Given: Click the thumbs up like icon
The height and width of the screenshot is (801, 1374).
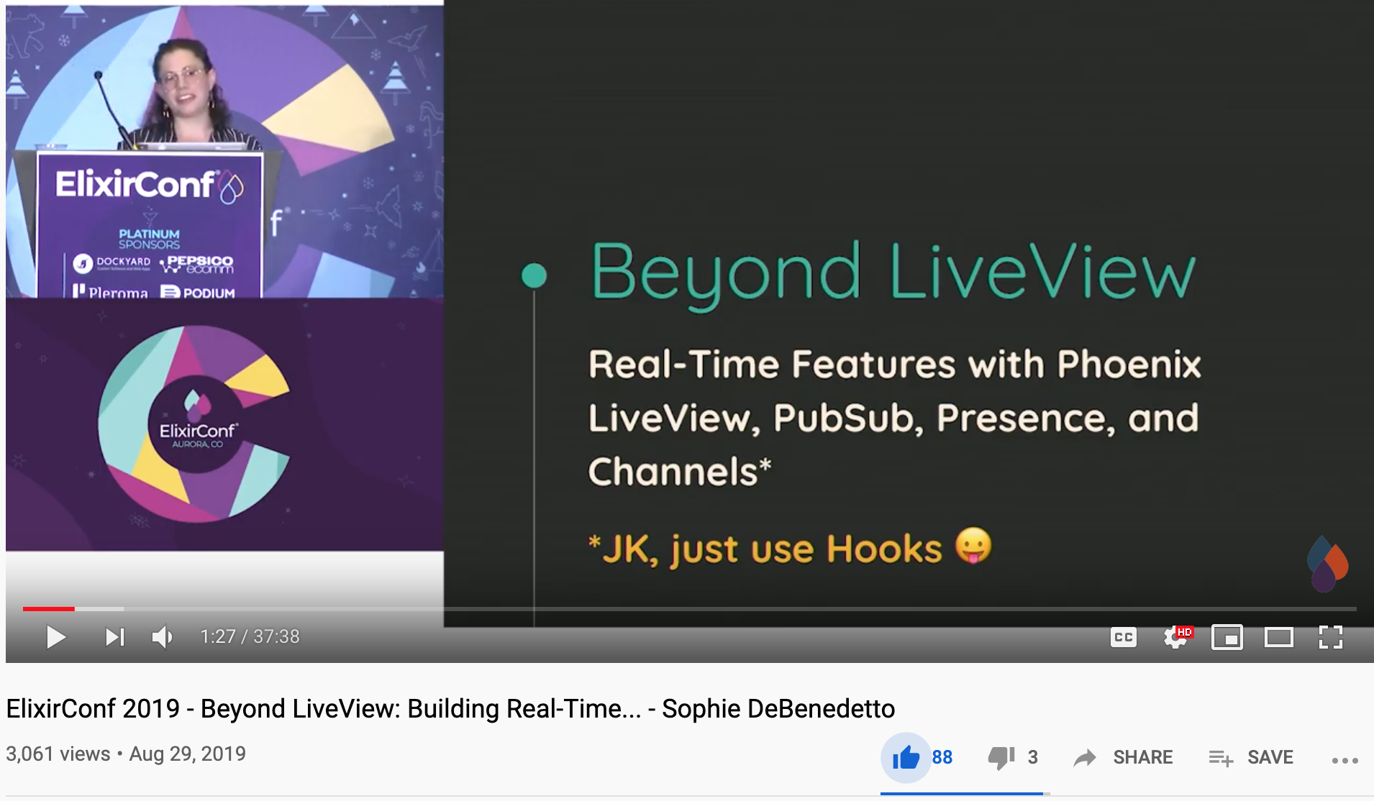Looking at the screenshot, I should [906, 757].
